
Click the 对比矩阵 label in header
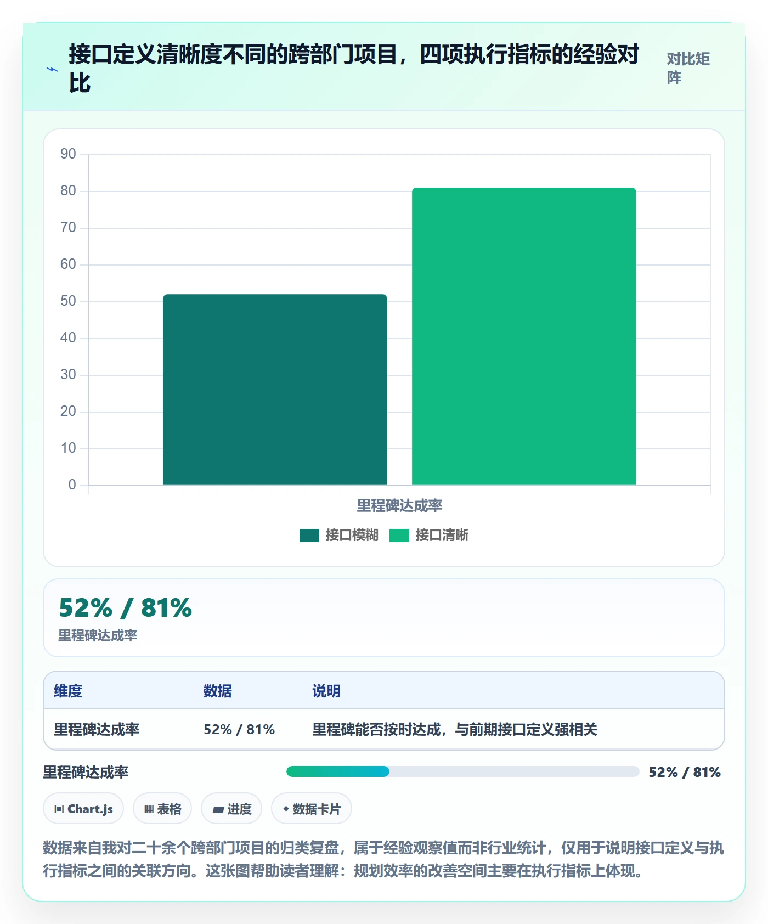coord(688,69)
